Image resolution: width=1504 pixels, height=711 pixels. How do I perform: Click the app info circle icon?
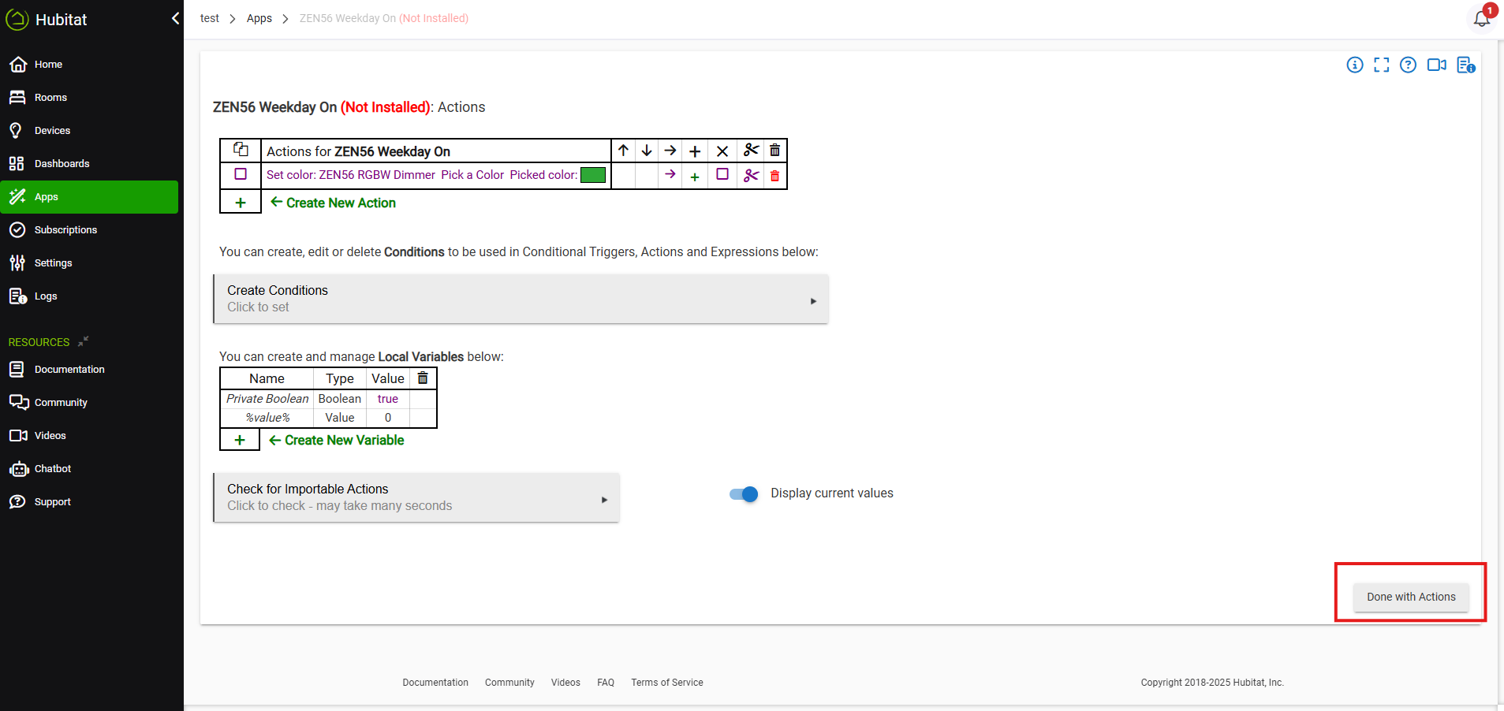point(1355,65)
